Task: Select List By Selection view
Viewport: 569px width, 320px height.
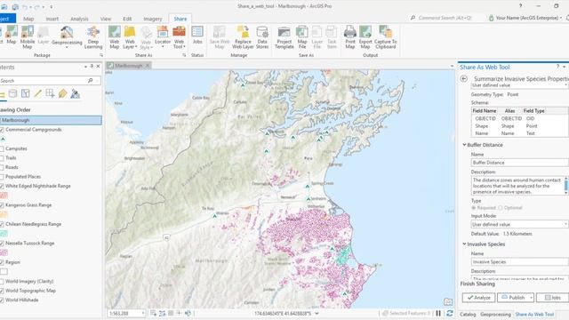Action: tap(26, 94)
